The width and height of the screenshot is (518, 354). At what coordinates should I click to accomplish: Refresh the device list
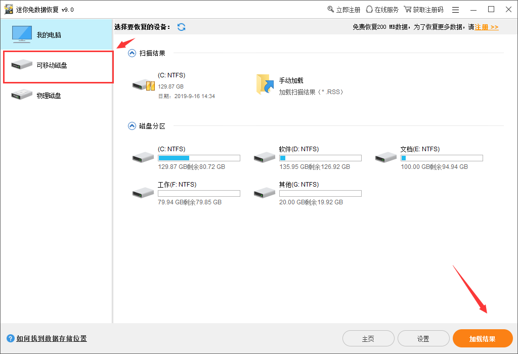point(182,27)
